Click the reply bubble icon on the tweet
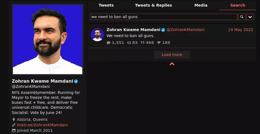The height and width of the screenshot is (134, 260). pyautogui.click(x=108, y=43)
